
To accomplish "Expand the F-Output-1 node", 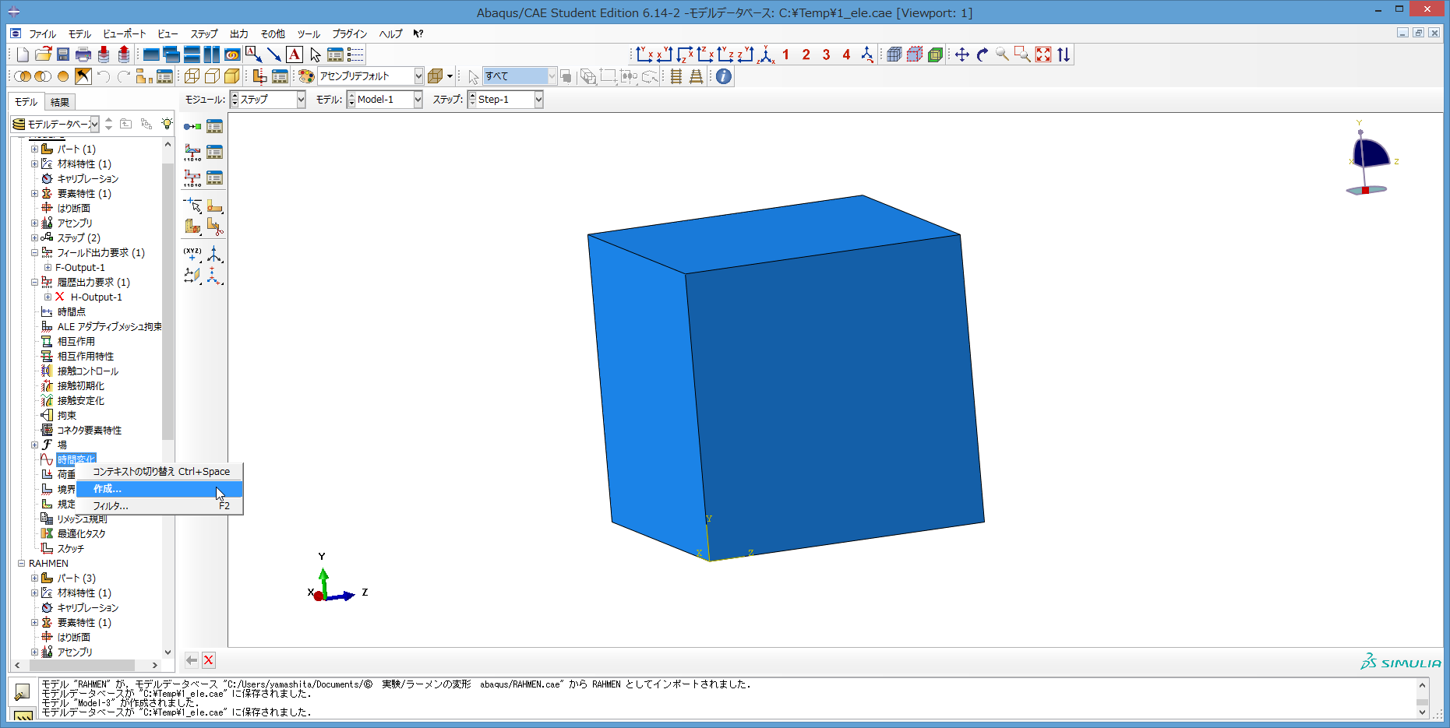I will pos(48,267).
